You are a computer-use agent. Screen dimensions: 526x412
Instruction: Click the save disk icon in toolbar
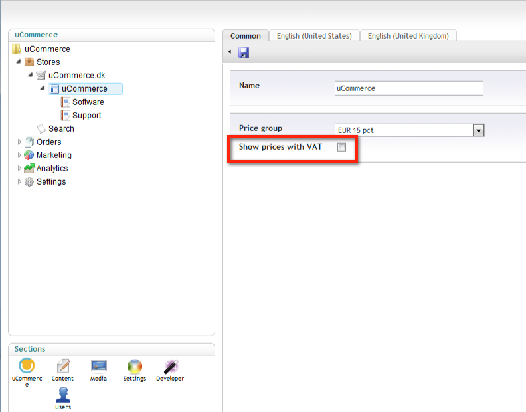coord(244,52)
